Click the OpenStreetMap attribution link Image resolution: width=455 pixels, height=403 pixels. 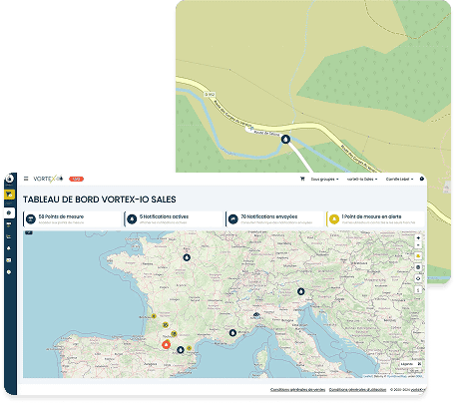click(x=396, y=376)
